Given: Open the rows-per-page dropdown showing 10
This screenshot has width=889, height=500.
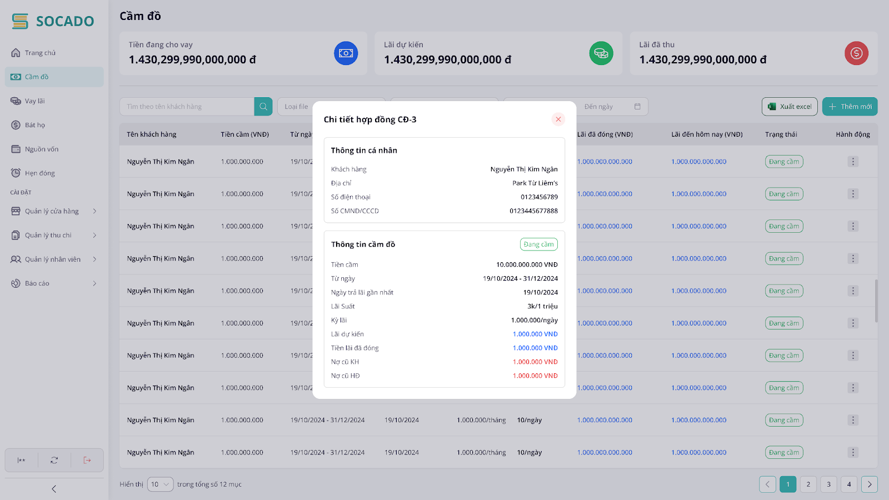Looking at the screenshot, I should tap(160, 484).
